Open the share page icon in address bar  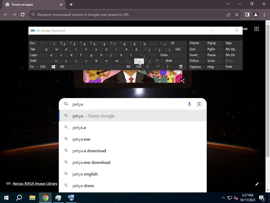(228, 15)
